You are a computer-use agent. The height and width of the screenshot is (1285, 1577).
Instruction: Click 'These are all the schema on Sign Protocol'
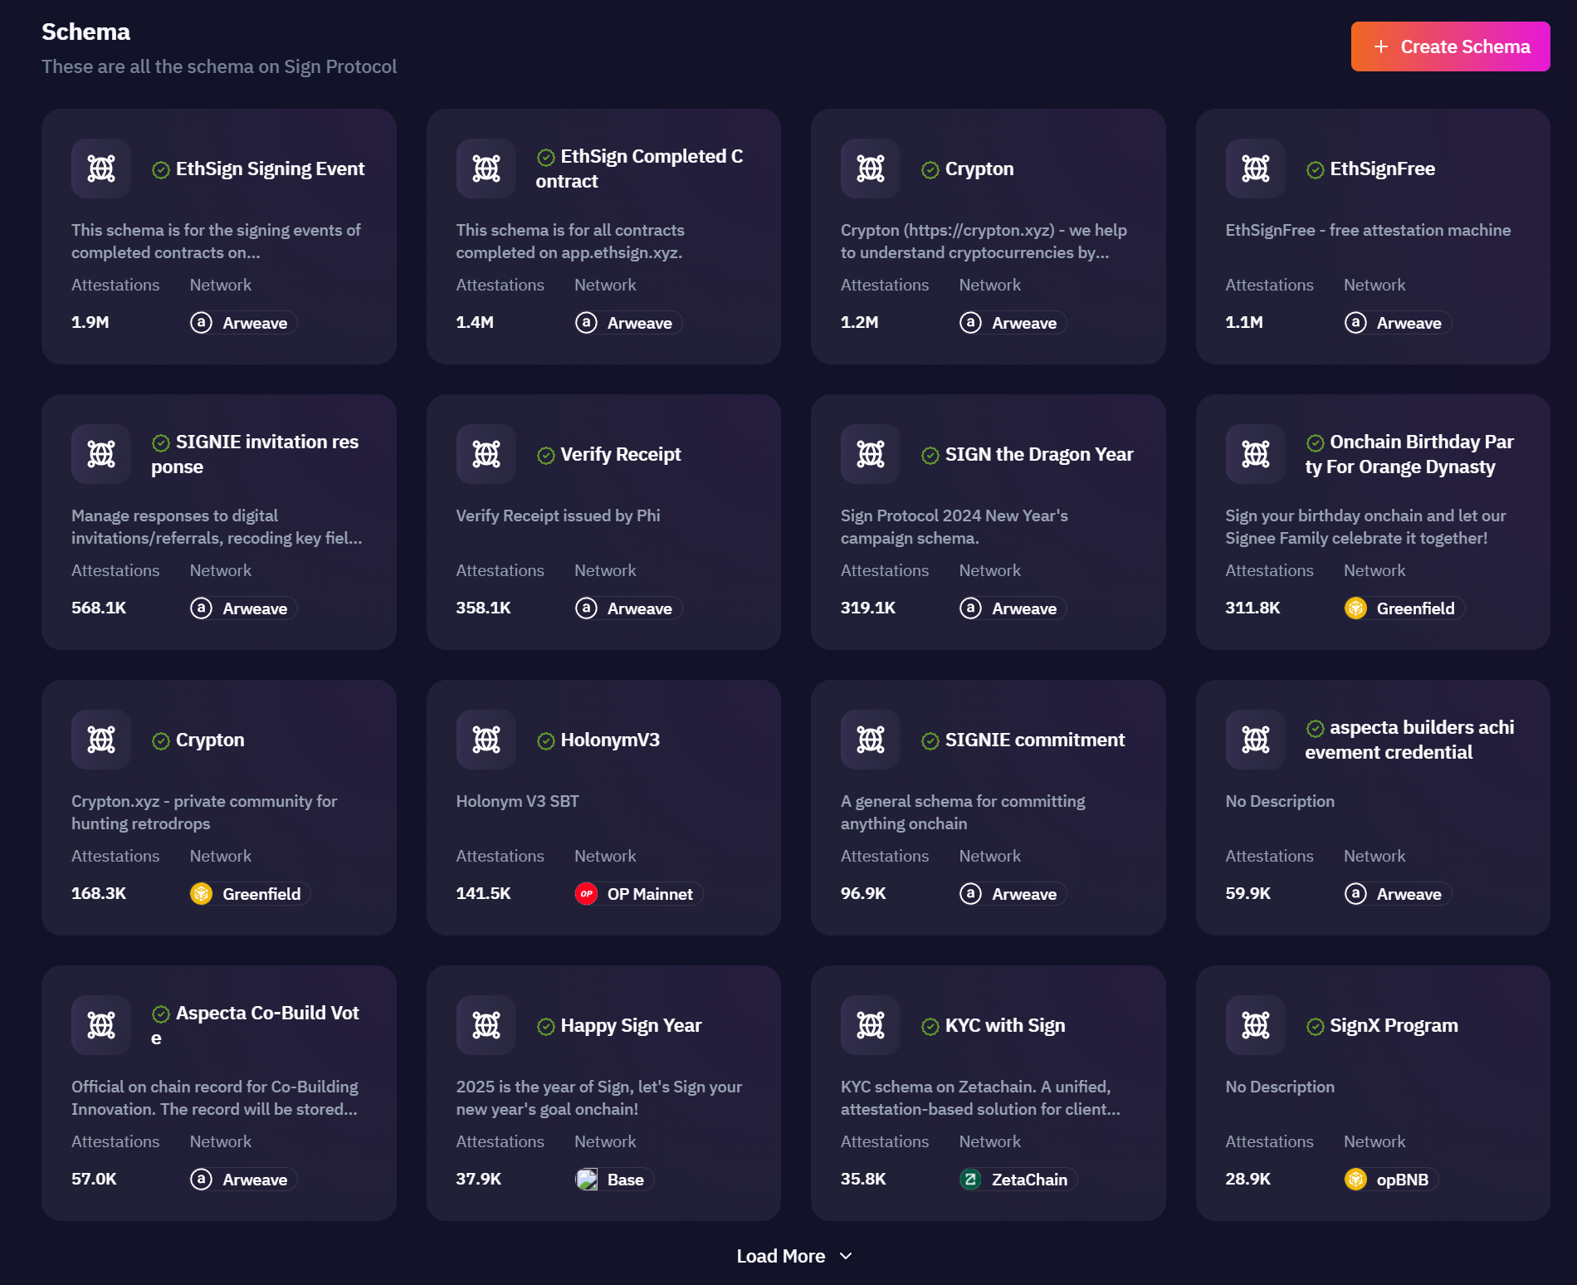[x=219, y=66]
